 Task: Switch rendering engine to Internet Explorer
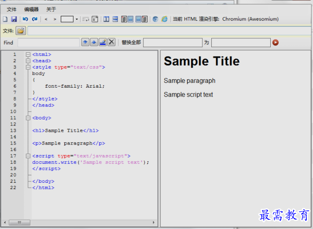[165, 19]
